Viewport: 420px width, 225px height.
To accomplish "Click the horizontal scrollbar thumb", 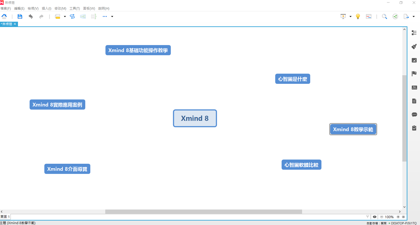I will click(x=203, y=212).
